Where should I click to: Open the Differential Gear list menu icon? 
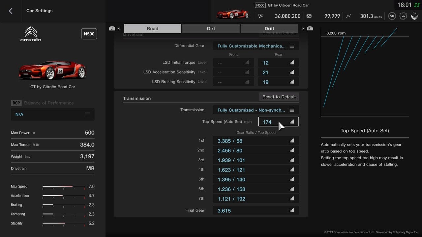(x=292, y=46)
